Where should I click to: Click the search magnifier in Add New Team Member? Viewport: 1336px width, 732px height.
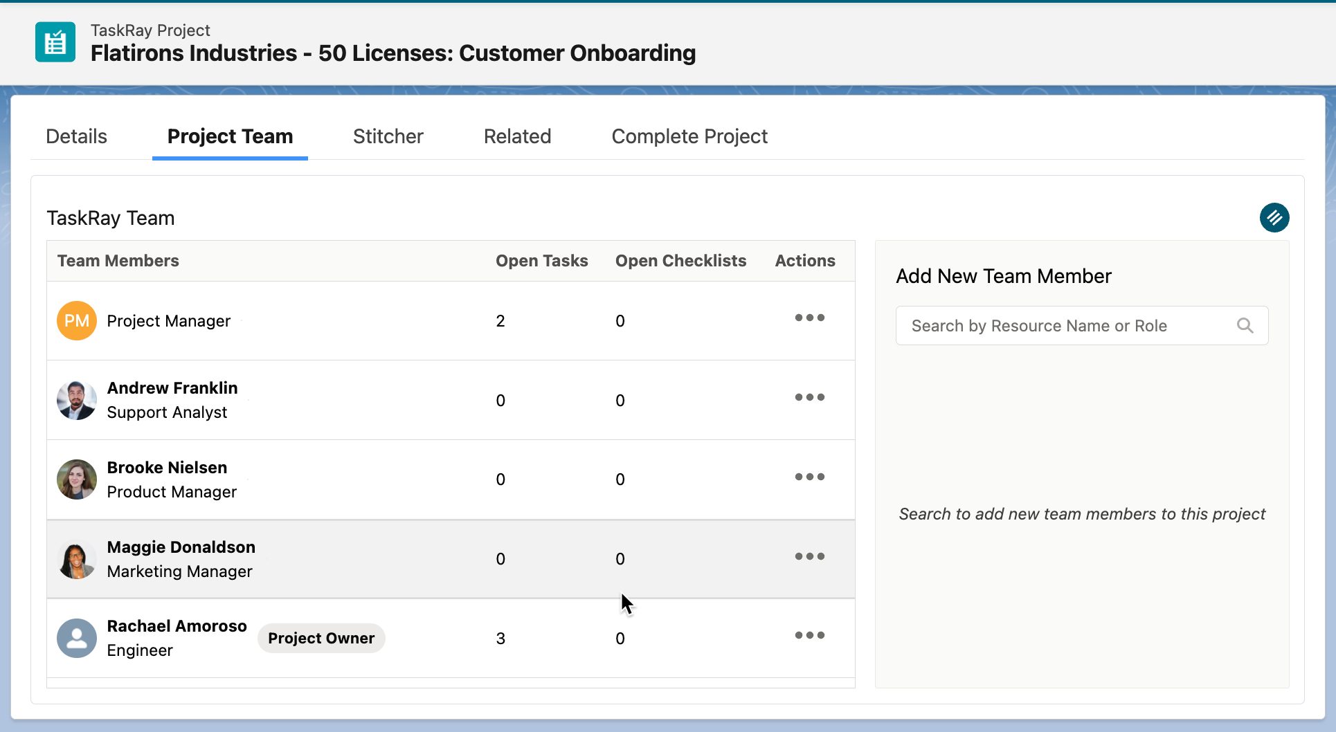(x=1246, y=325)
